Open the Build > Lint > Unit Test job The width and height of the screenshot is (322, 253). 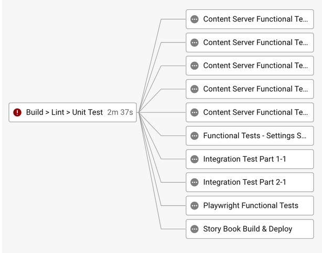coord(73,113)
